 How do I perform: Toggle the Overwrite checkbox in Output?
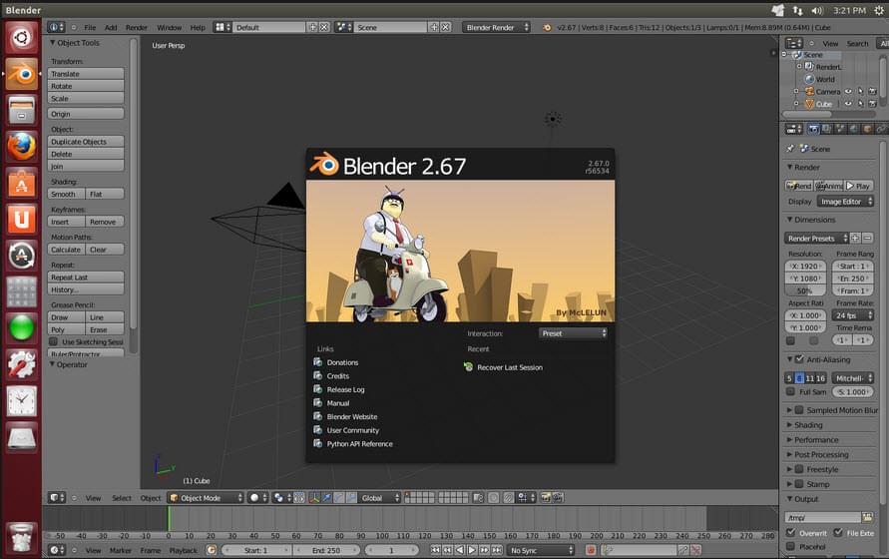click(790, 532)
